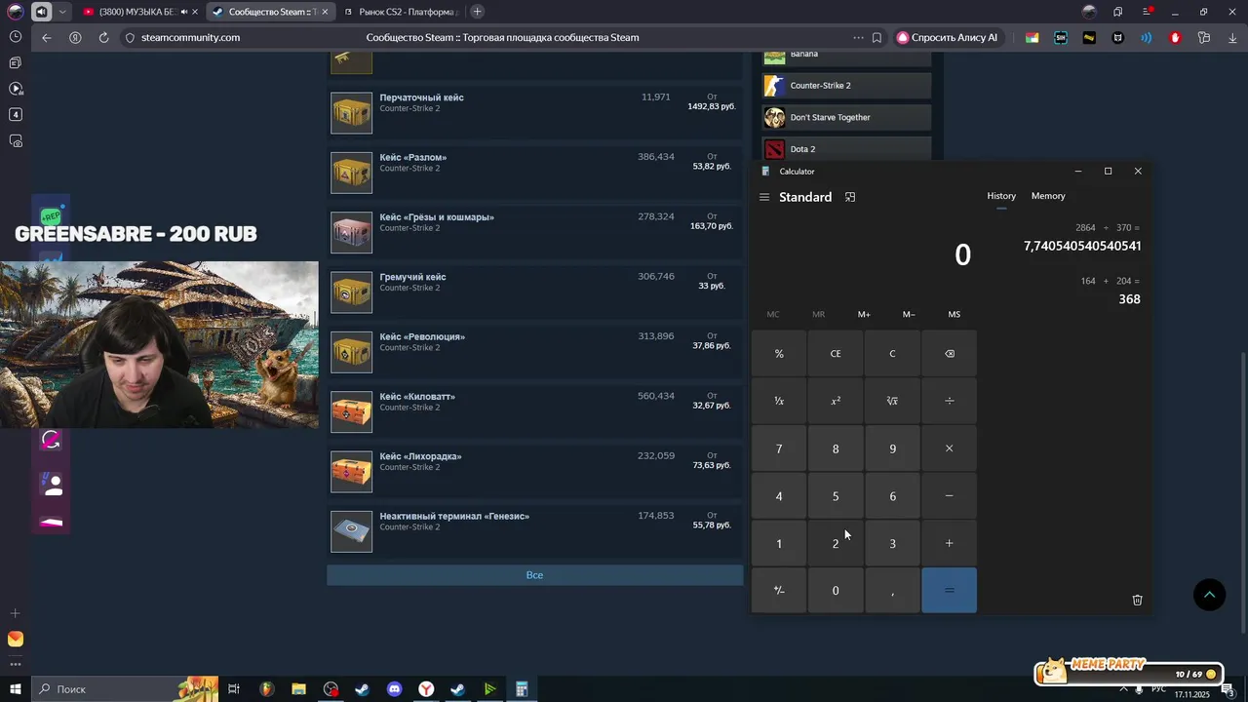Image resolution: width=1248 pixels, height=702 pixels.
Task: Hit the backspace key in Calculator
Action: (x=949, y=354)
